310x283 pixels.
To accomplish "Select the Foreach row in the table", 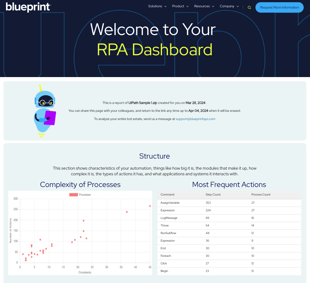I will [x=229, y=256].
